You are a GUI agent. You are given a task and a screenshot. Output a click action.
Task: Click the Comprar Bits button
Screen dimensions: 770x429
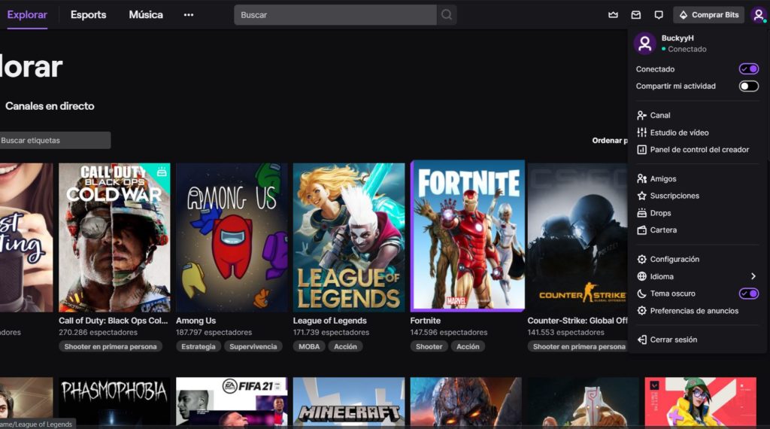(x=708, y=15)
